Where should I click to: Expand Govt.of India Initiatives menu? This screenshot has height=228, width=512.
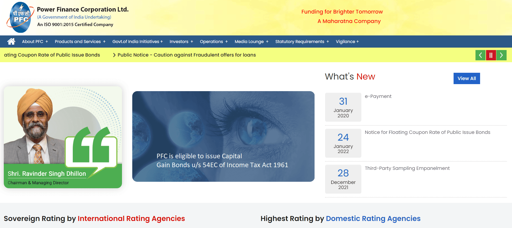click(x=138, y=41)
